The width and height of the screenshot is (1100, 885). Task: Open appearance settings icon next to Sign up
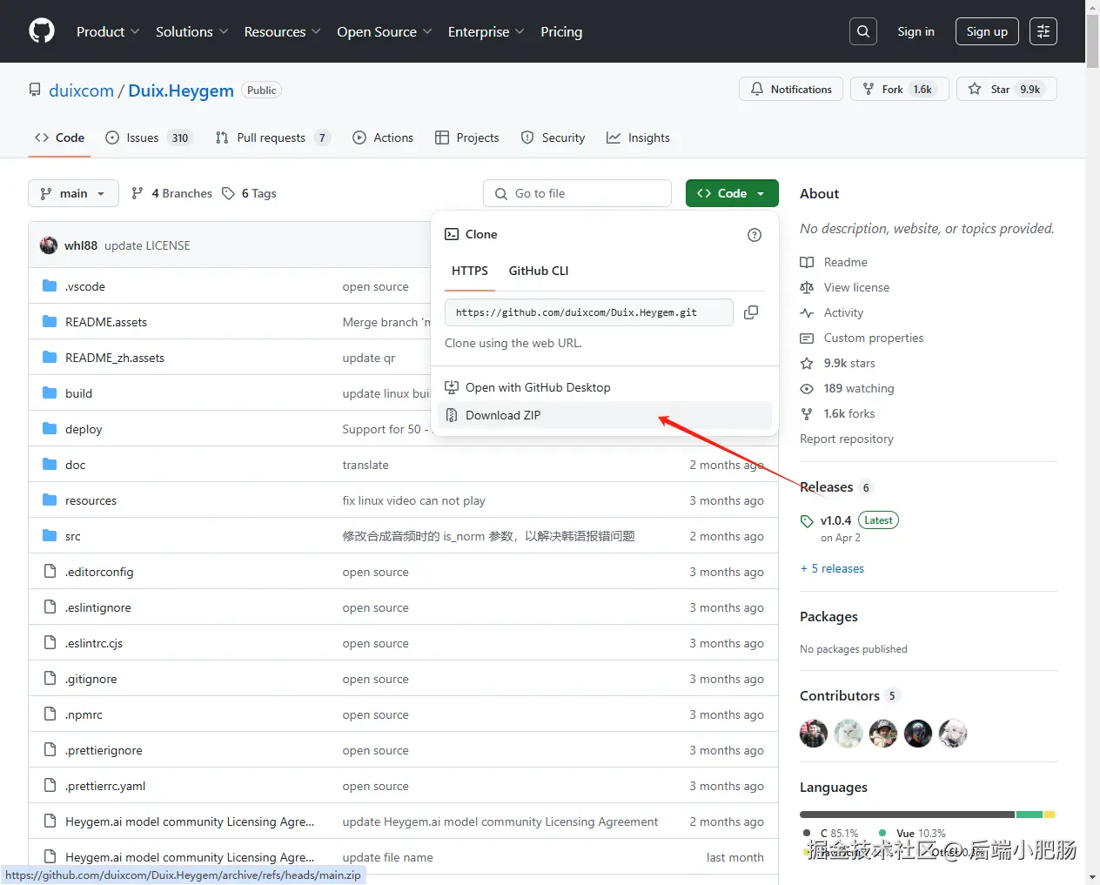(x=1043, y=31)
